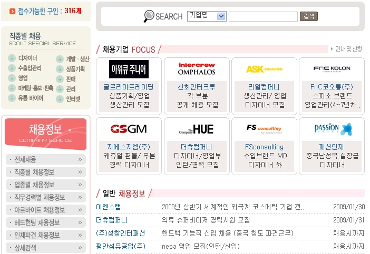370x254 pixels.
Task: Click the » chevron on 아르바이트 채용정보 row
Action: coord(80,210)
